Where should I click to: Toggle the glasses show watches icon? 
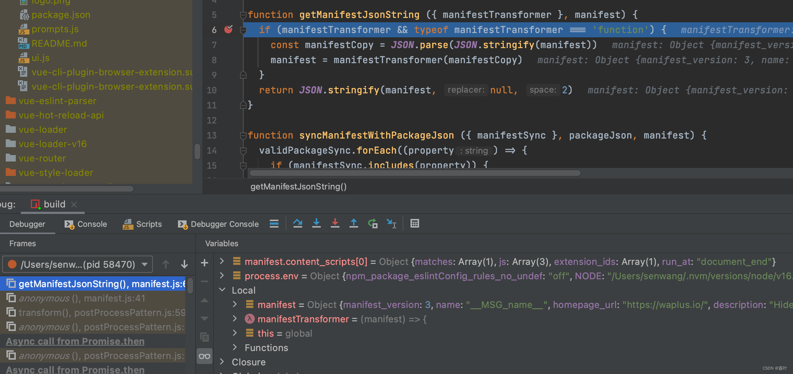[x=205, y=356]
